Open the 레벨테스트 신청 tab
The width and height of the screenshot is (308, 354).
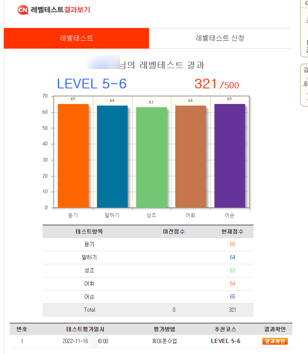(x=220, y=38)
